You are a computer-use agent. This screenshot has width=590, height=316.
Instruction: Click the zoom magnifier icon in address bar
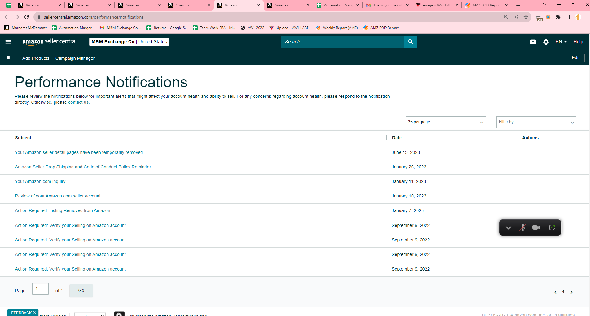(506, 17)
